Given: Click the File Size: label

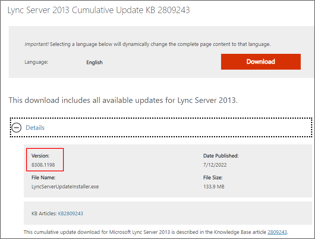Looking at the screenshot, I should (x=213, y=178).
